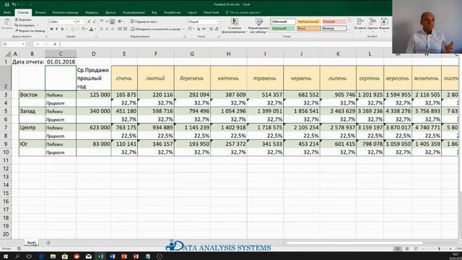Toggle bottom vertical alignment
The image size is (462, 260).
(x=113, y=22)
